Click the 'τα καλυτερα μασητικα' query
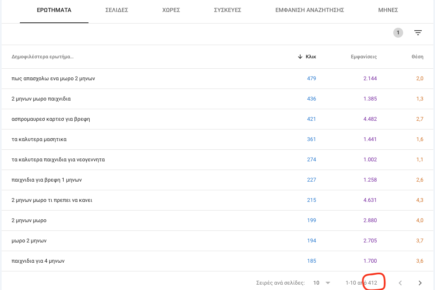Viewport: 435px width, 290px height. click(x=39, y=139)
